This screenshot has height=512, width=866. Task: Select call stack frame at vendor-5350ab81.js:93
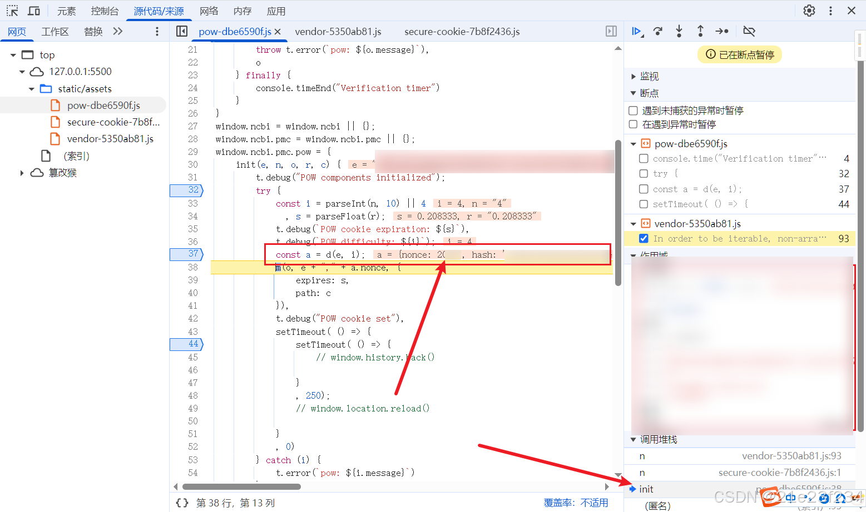coord(740,456)
